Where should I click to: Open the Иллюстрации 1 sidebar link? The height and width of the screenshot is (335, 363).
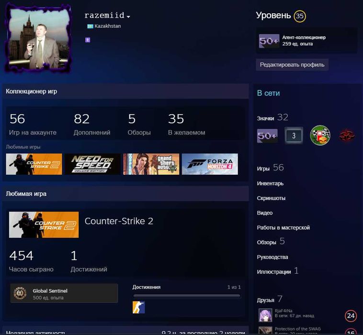(278, 271)
